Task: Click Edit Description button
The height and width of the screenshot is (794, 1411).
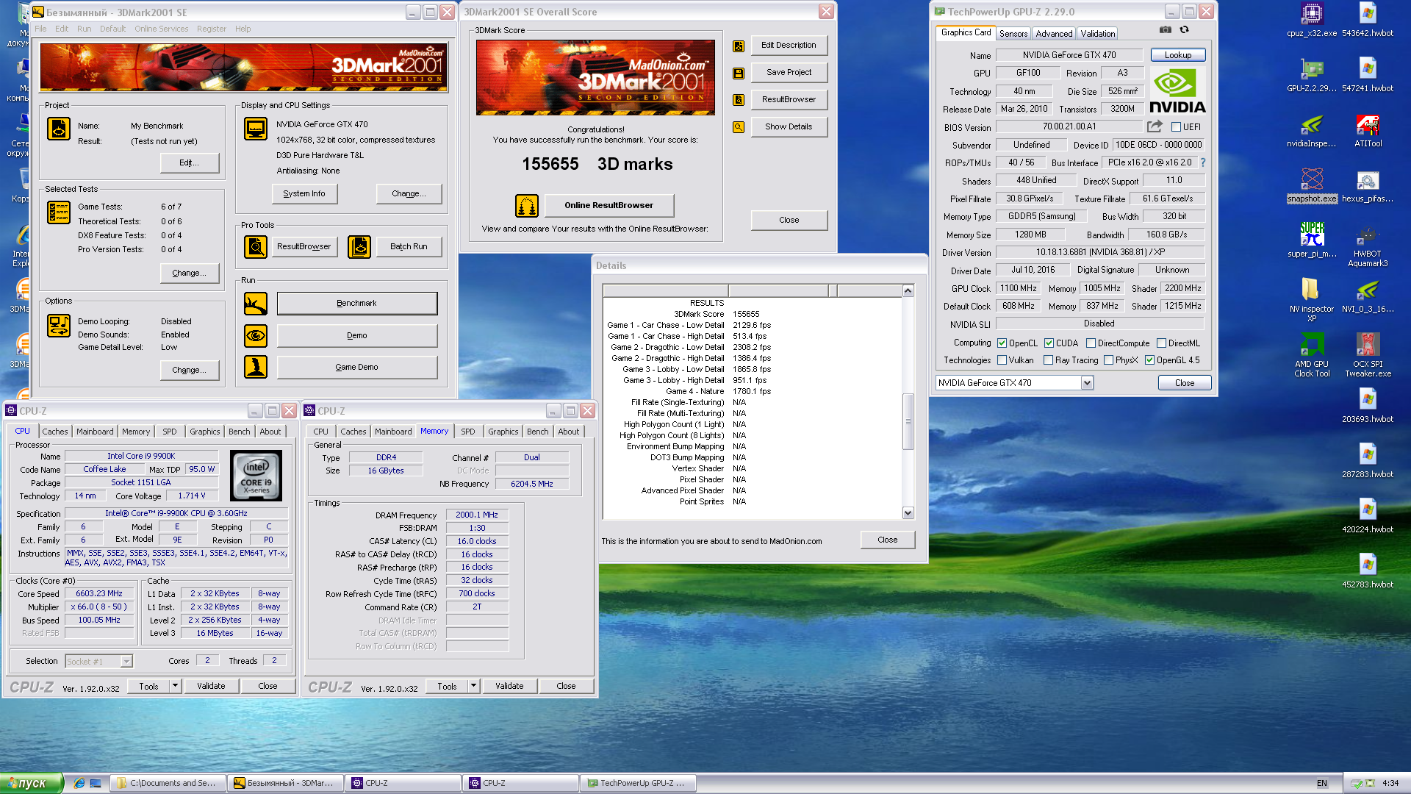Action: pos(789,46)
